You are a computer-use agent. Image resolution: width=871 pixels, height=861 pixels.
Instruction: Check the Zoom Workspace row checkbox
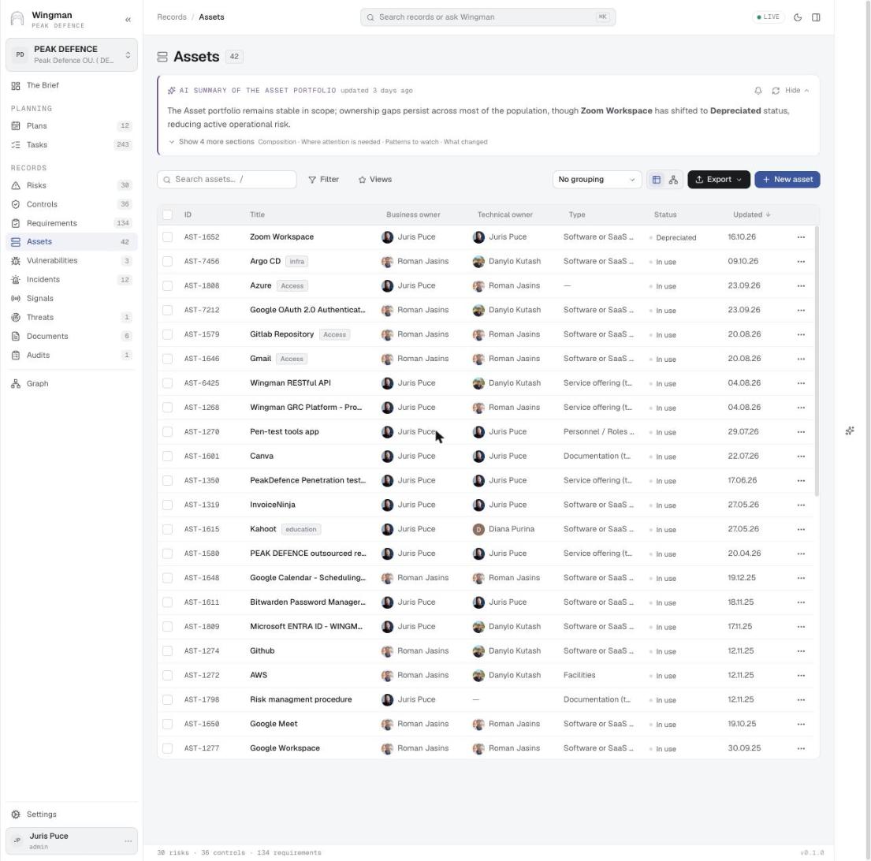click(x=167, y=237)
